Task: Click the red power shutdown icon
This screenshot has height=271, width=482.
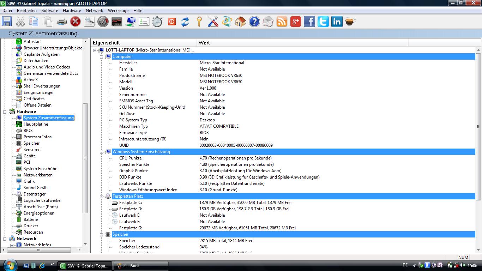Action: tap(171, 22)
